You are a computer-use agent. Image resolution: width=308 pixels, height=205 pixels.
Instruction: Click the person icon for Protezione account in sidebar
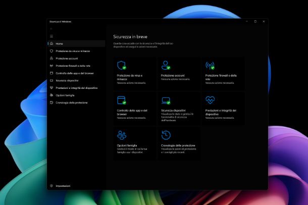point(52,59)
